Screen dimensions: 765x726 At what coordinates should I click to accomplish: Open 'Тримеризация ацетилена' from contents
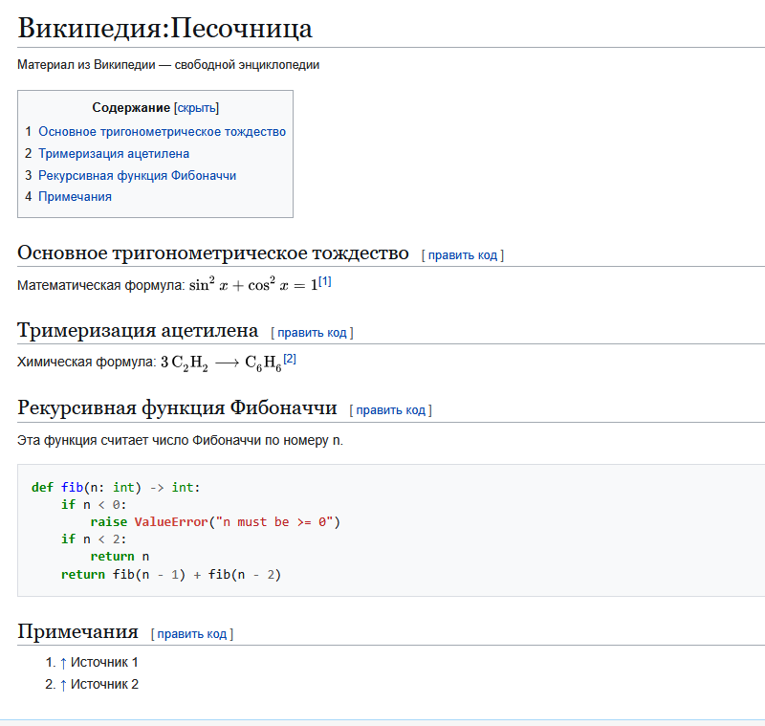point(115,153)
